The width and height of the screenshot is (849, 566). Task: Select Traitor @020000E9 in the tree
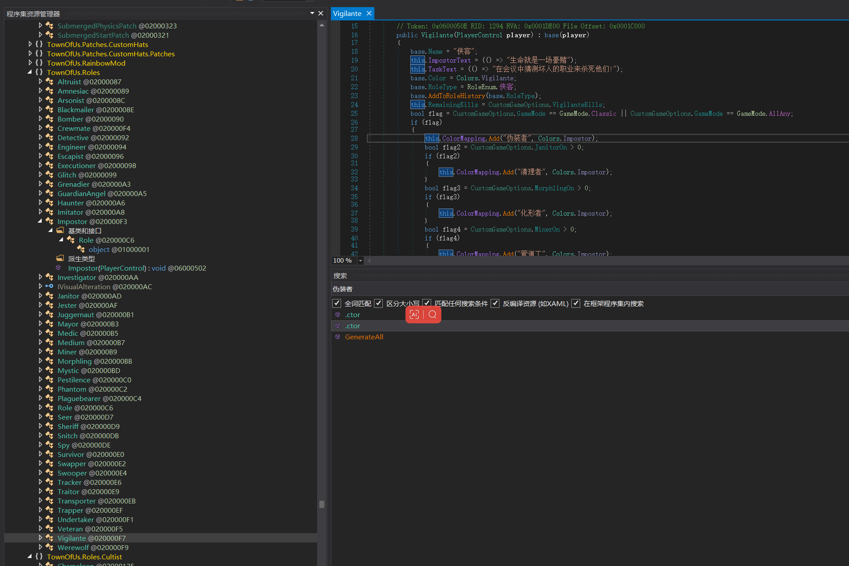click(x=88, y=491)
